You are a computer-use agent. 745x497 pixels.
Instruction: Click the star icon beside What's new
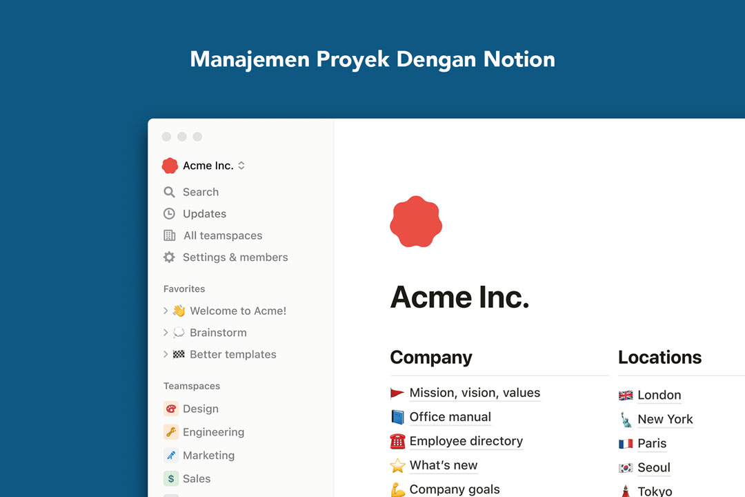397,465
